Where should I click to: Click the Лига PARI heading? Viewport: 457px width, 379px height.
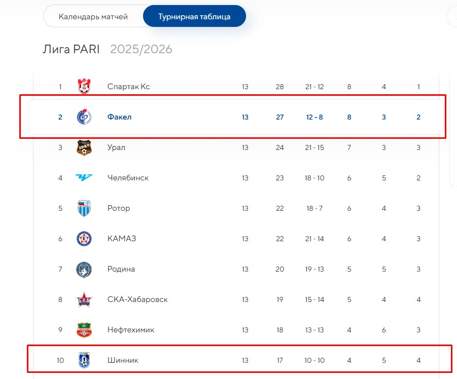pyautogui.click(x=71, y=49)
